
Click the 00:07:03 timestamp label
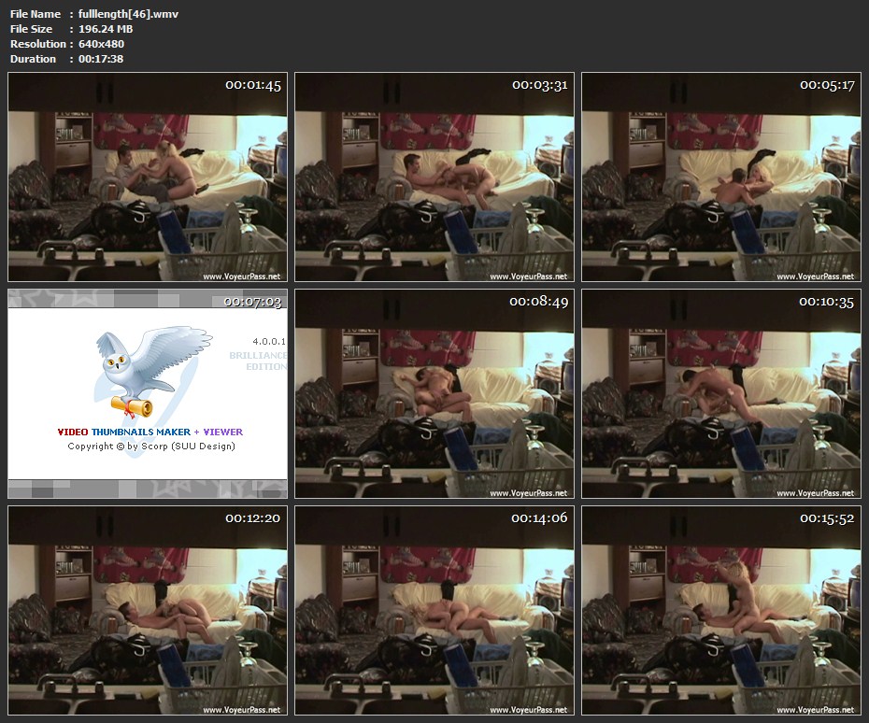point(251,302)
